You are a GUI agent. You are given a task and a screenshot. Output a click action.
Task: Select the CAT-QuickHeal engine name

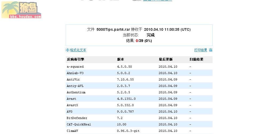(x=79, y=124)
